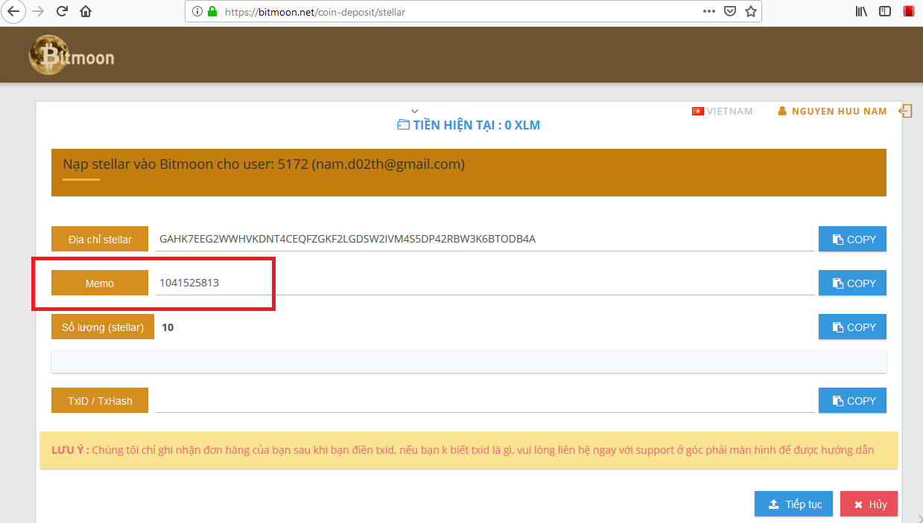The height and width of the screenshot is (523, 923).
Task: Click the TxID / TxHash label
Action: coord(100,401)
